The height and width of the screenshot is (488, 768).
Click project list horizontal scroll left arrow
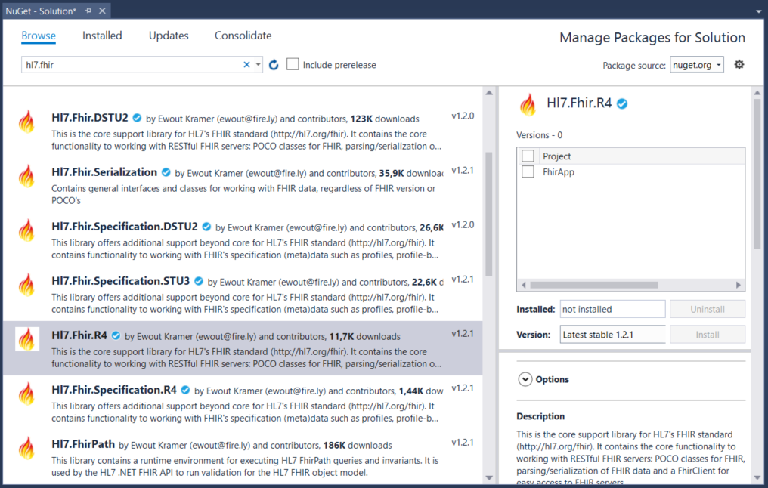click(524, 285)
